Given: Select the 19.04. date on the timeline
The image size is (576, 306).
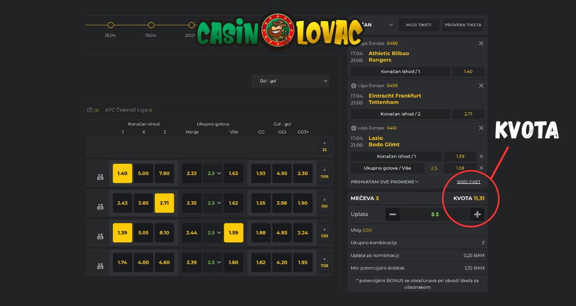Looking at the screenshot, I should click(x=151, y=25).
